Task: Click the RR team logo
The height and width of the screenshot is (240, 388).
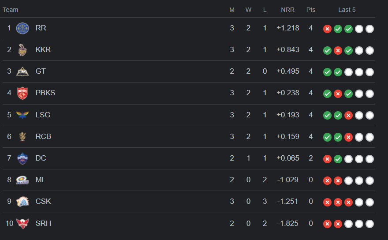Action: coord(22,28)
